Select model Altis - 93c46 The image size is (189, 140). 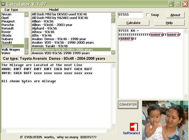point(71,35)
